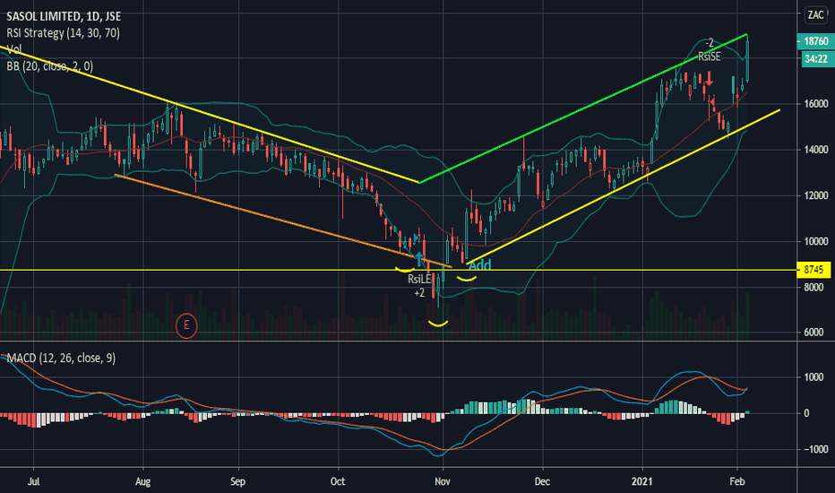Click the 16000 price axis label
Viewport: 835px width, 493px height.
(816, 104)
